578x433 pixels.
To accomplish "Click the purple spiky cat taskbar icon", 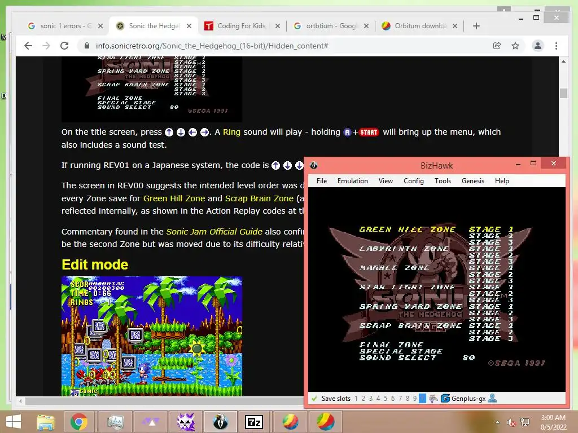I will [x=186, y=422].
